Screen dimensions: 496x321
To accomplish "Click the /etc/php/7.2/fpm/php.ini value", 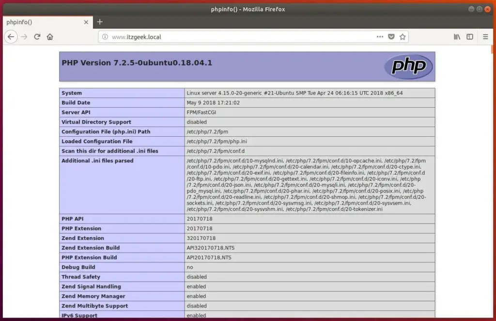I will [217, 142].
